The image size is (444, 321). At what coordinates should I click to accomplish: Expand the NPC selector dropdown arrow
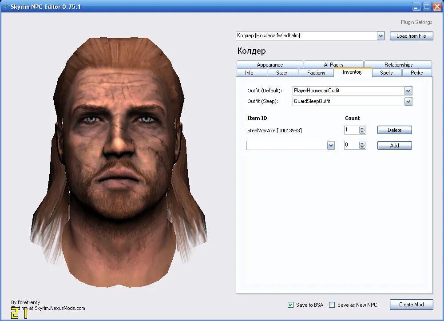point(381,36)
